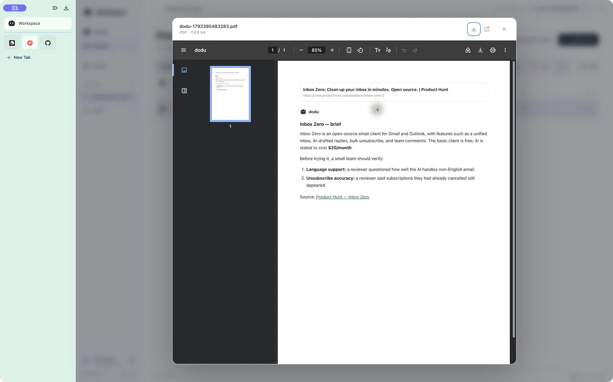Click New Tab in the sidebar

18,57
